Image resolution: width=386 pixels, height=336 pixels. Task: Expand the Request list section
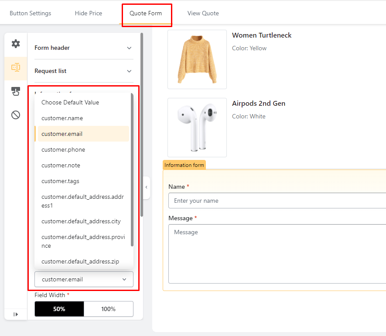click(x=84, y=71)
